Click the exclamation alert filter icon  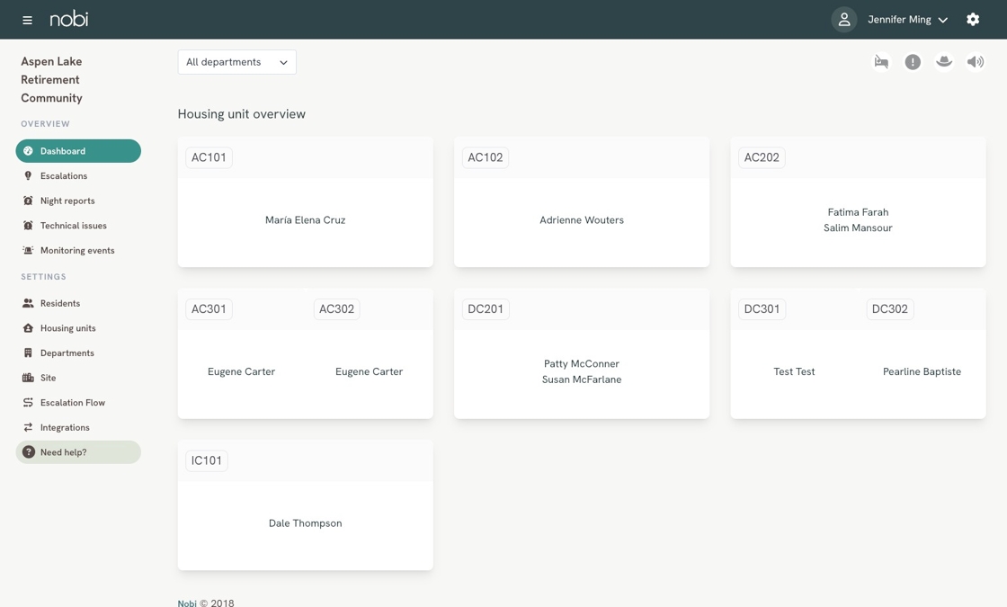(x=913, y=62)
